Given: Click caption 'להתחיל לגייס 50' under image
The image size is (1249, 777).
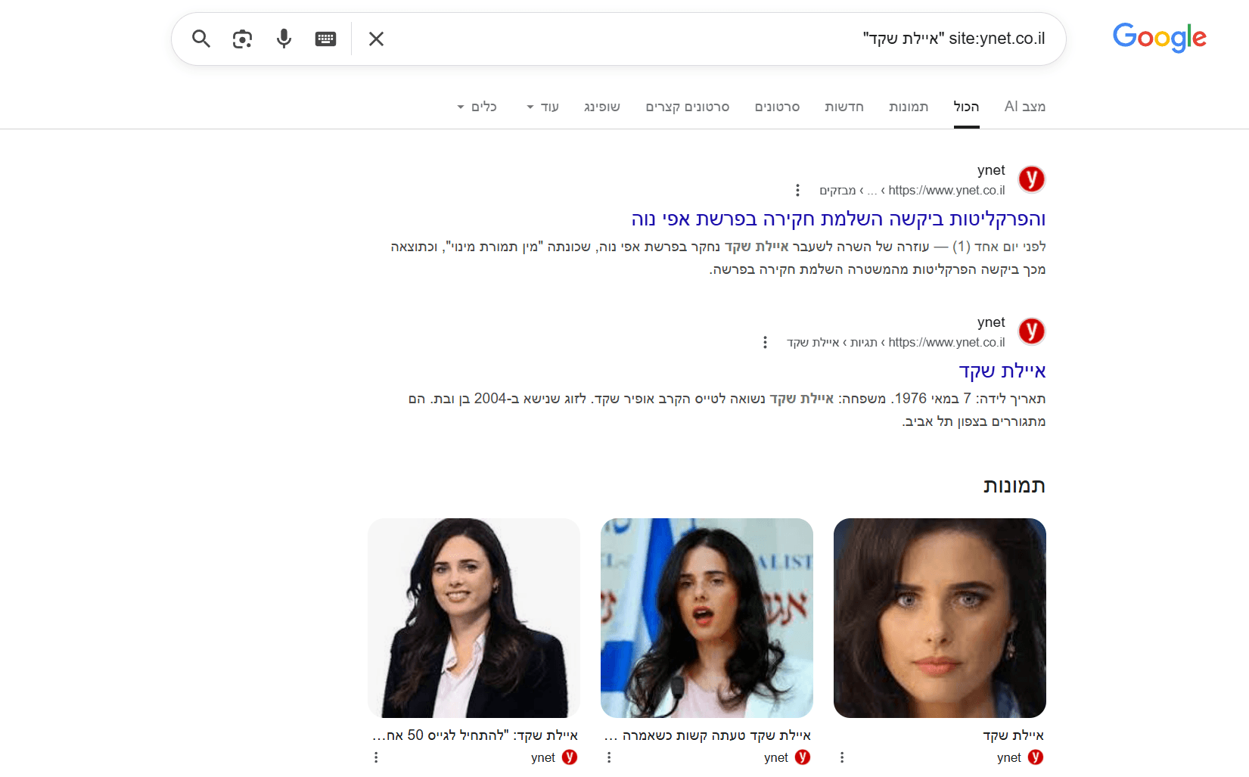Looking at the screenshot, I should point(475,735).
